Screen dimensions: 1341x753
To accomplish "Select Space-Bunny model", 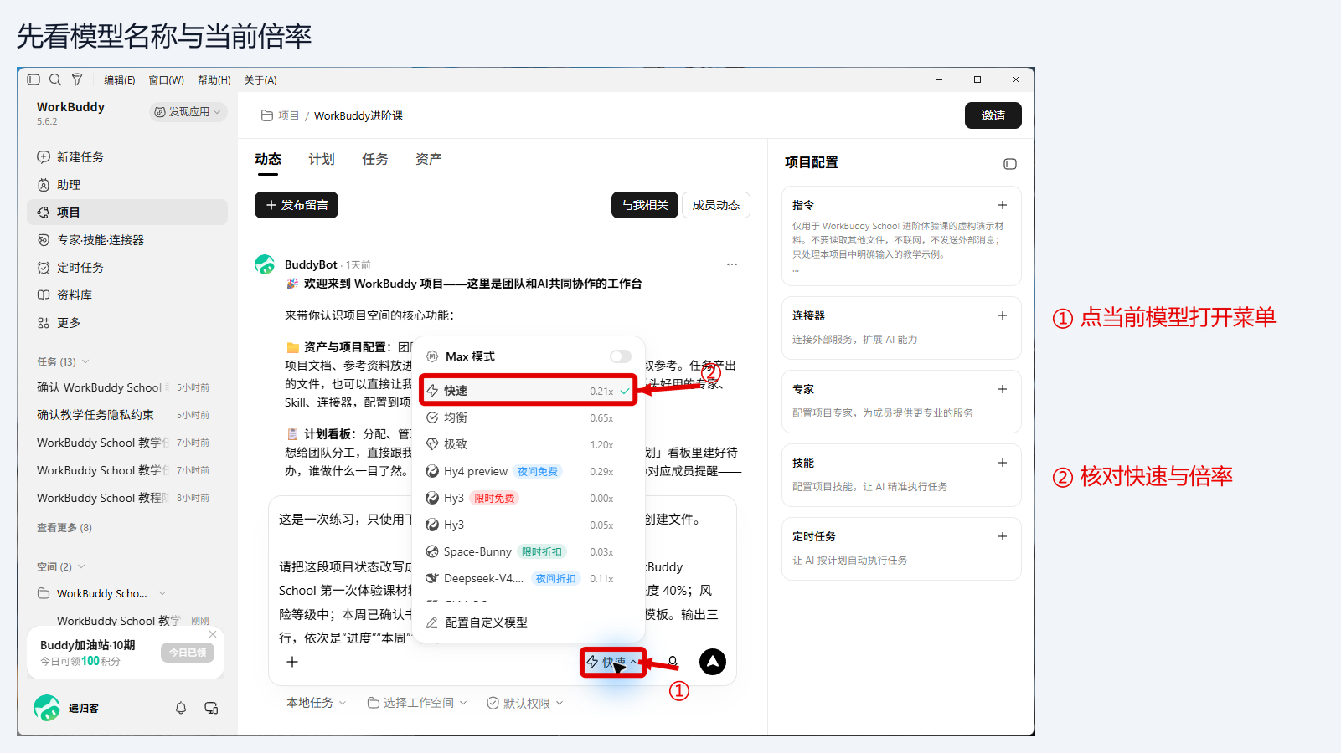I will point(528,551).
